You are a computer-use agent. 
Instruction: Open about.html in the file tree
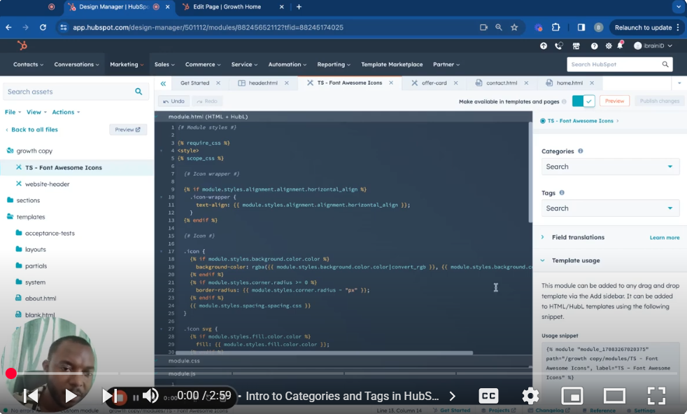pyautogui.click(x=41, y=299)
